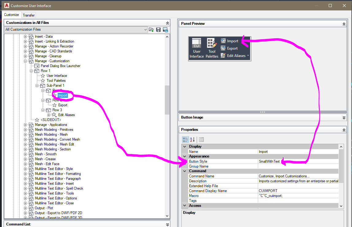Open the load partial customization file icon
This screenshot has height=227, width=352.
pos(151,29)
